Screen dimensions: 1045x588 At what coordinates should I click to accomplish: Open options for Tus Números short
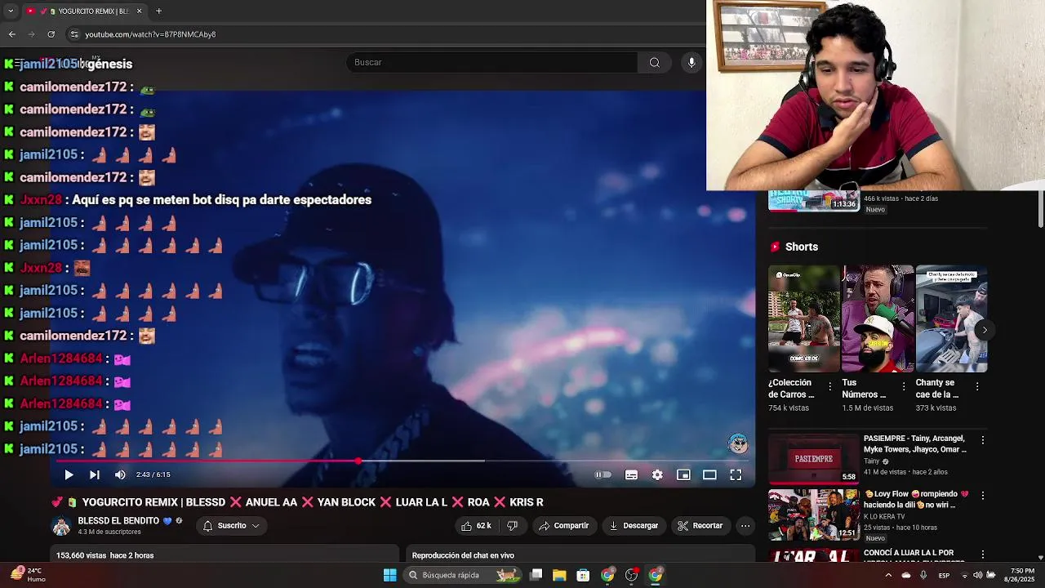point(904,386)
